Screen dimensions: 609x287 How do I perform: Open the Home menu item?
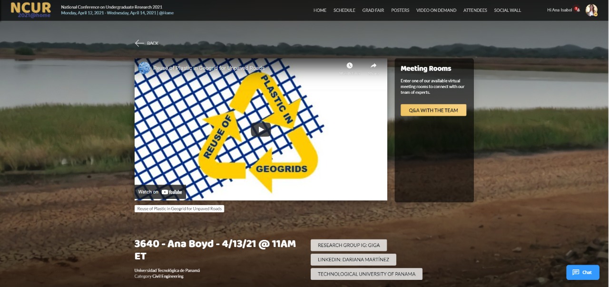tap(320, 10)
